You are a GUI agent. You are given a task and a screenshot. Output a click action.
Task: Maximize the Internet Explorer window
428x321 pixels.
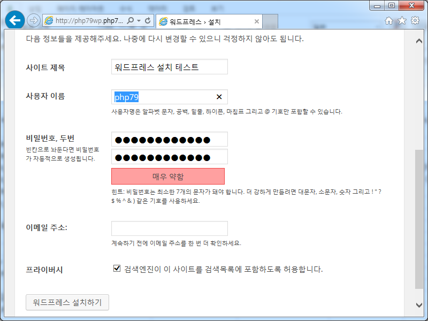tap(392, 6)
